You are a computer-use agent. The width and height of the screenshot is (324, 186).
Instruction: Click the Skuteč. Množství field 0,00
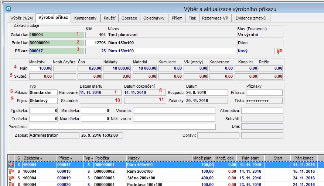click(x=40, y=76)
